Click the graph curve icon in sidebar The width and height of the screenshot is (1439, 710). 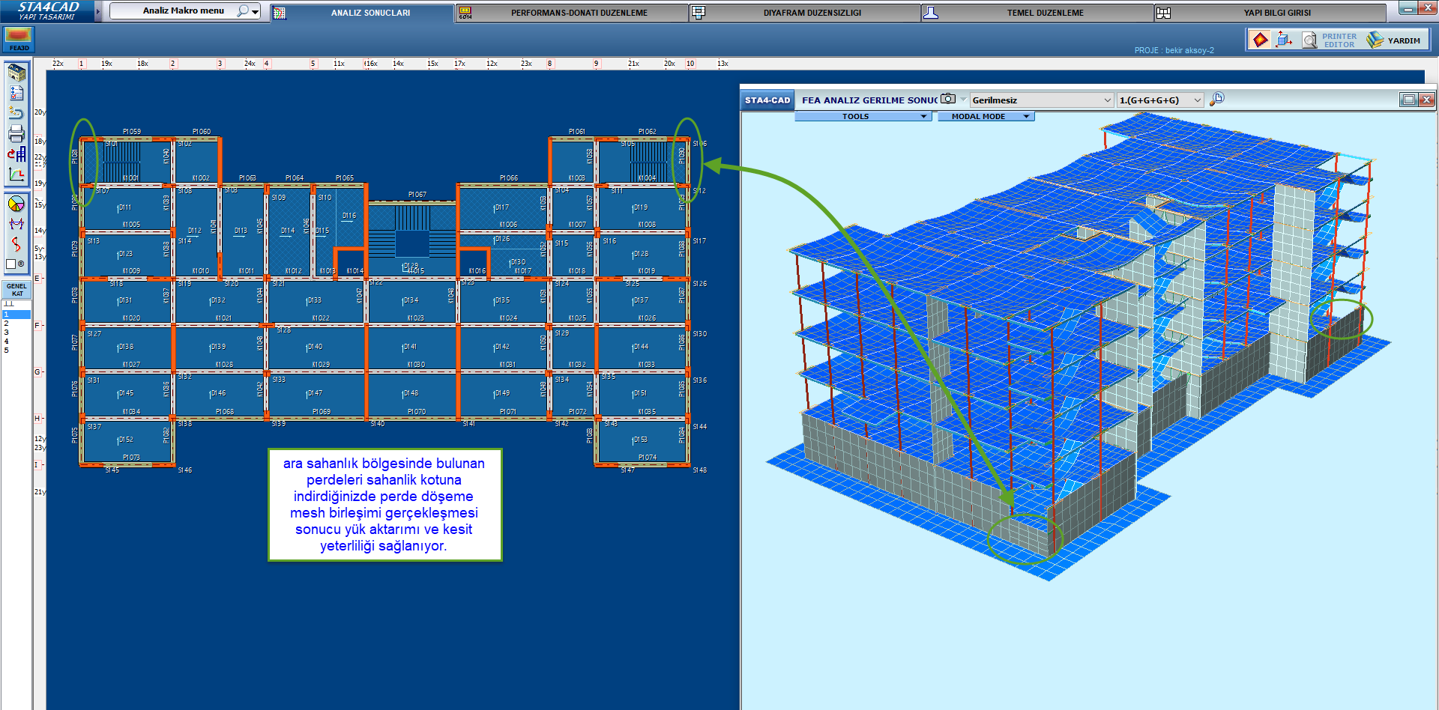coord(16,175)
